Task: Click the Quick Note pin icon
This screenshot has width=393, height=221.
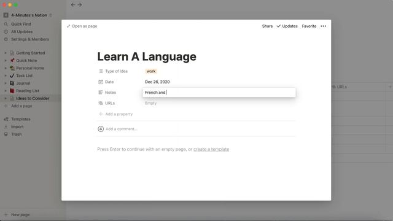Action: coord(12,60)
